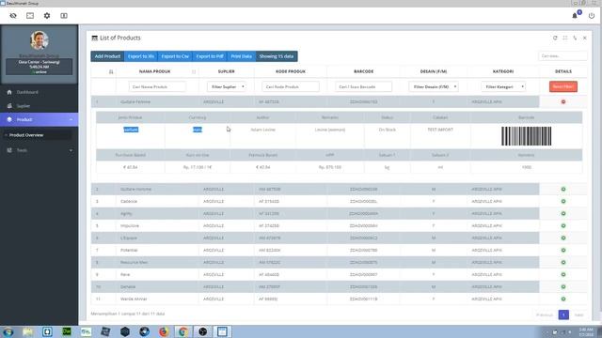Open Suplier in the sidebar
602x338 pixels.
click(x=23, y=106)
